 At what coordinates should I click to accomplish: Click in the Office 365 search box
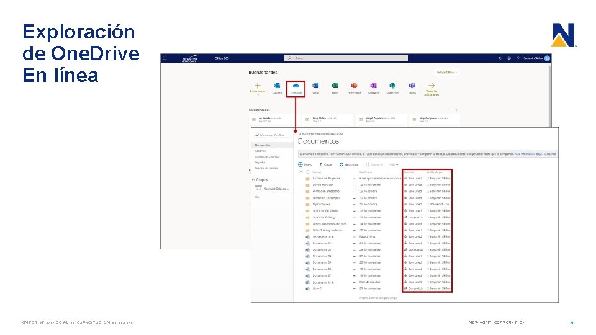pyautogui.click(x=346, y=58)
